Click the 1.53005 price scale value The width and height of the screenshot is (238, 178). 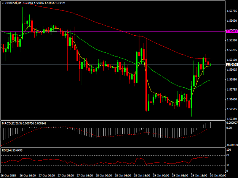tap(232, 69)
